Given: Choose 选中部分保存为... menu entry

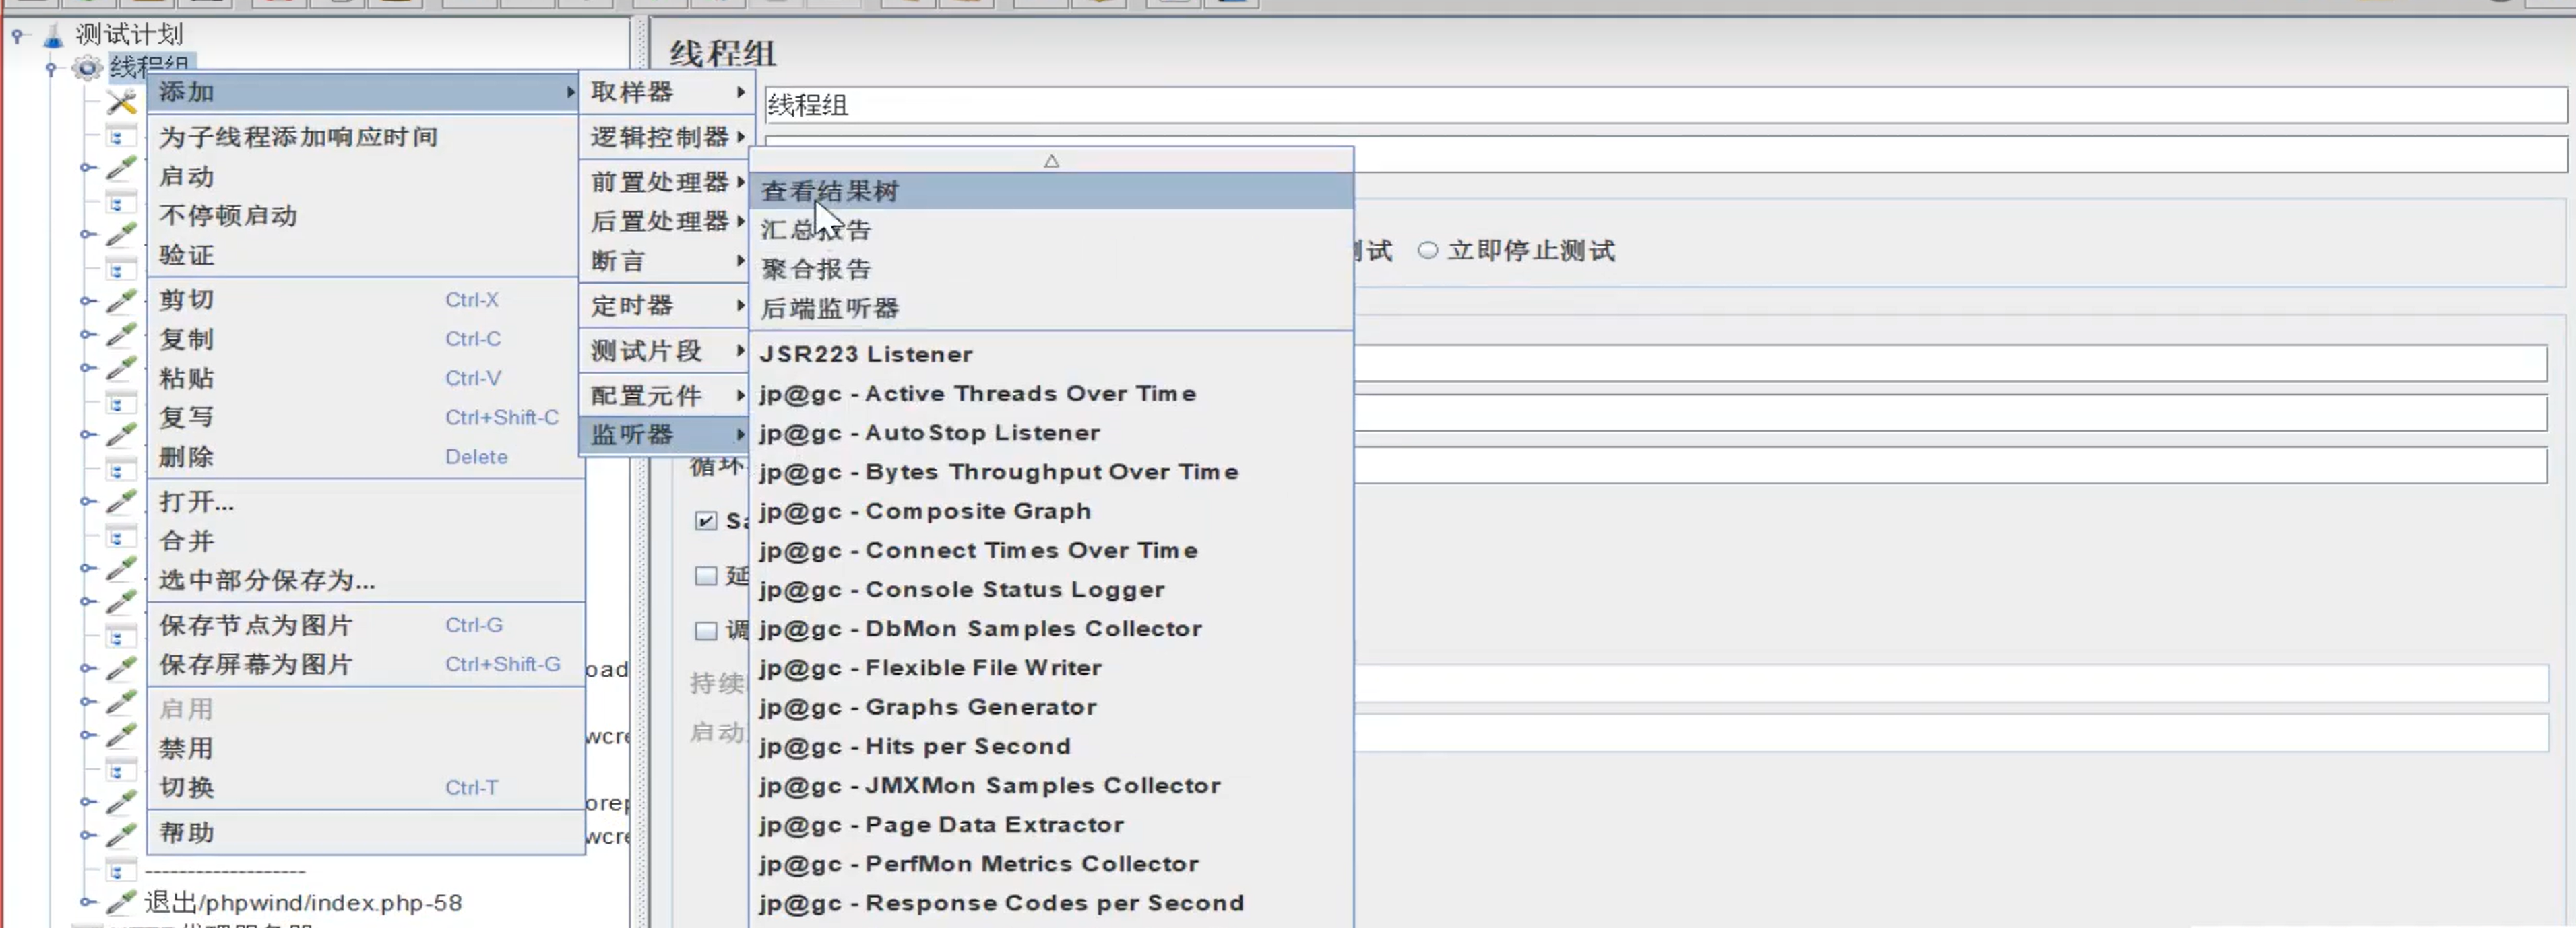Looking at the screenshot, I should point(365,581).
